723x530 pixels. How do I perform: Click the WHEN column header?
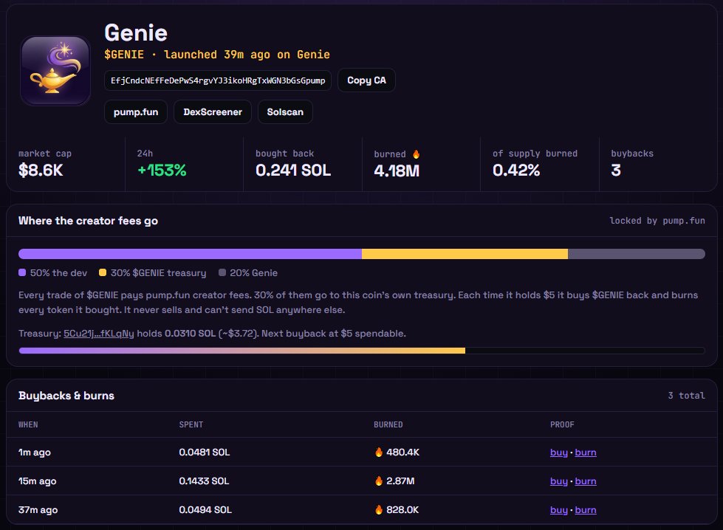[28, 424]
